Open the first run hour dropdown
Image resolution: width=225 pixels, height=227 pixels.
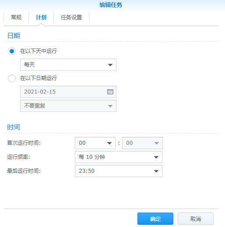coord(95,143)
